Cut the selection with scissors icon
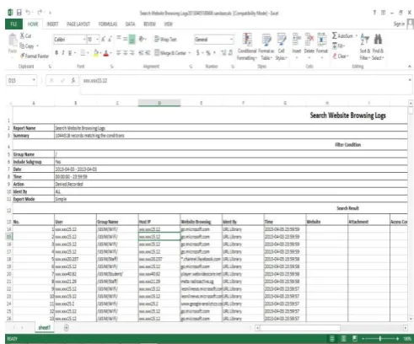This screenshot has height=344, width=414. click(x=25, y=35)
